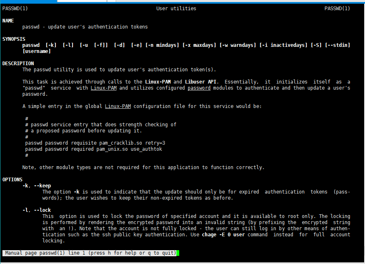Click 'use_authtok' in the required line
The width and height of the screenshot is (365, 264).
pyautogui.click(x=146, y=149)
